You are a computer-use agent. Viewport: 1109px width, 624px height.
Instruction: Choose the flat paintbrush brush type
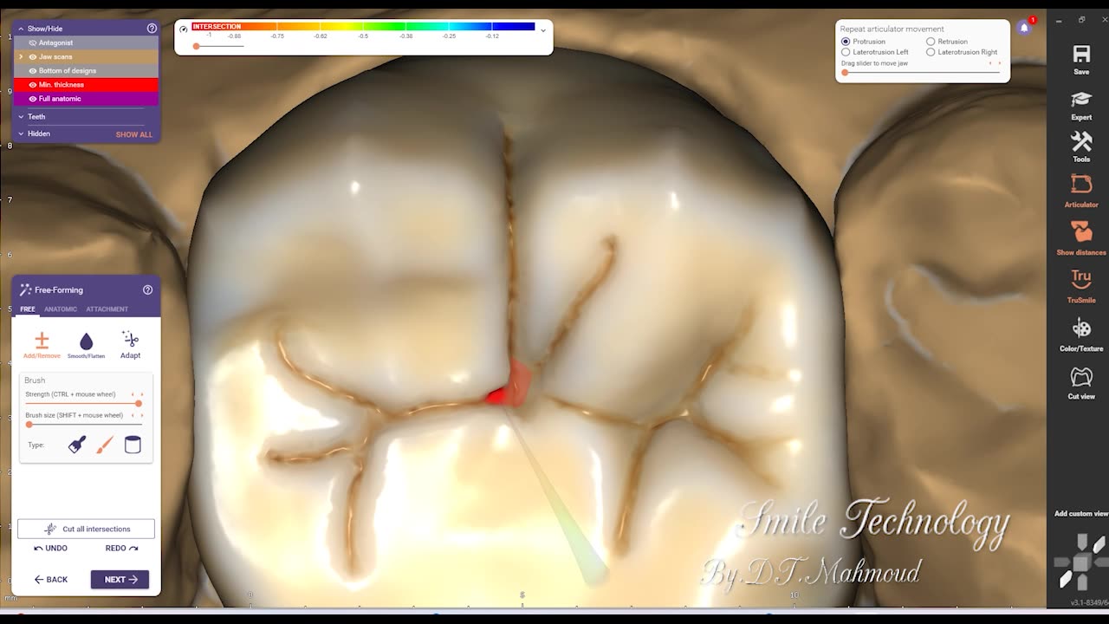77,445
